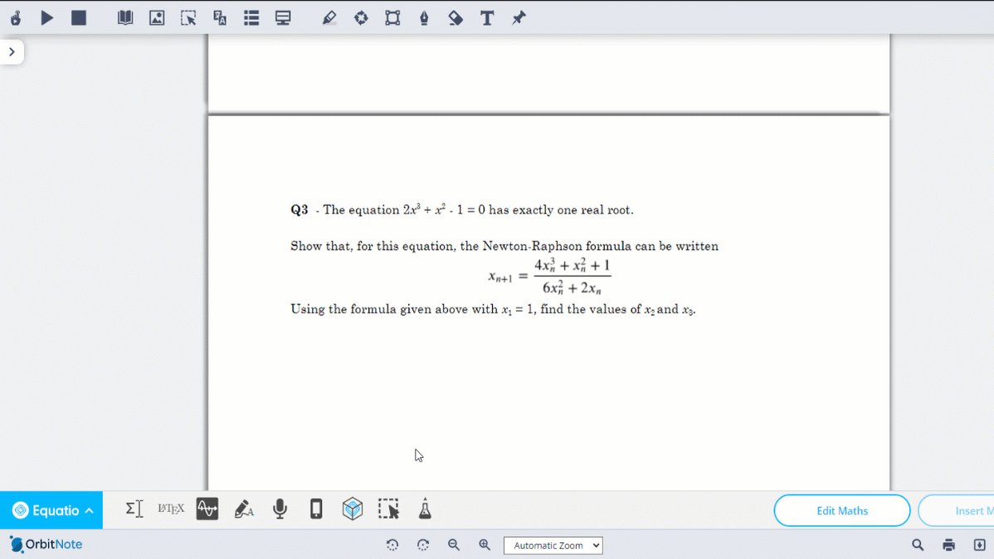
Task: Open the dictionary book icon
Action: [x=125, y=17]
